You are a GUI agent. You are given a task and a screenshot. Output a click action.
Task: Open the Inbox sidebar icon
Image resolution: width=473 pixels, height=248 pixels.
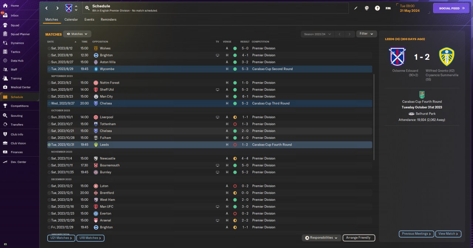point(5,15)
